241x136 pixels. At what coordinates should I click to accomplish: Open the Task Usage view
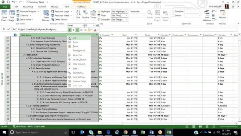pos(12,16)
